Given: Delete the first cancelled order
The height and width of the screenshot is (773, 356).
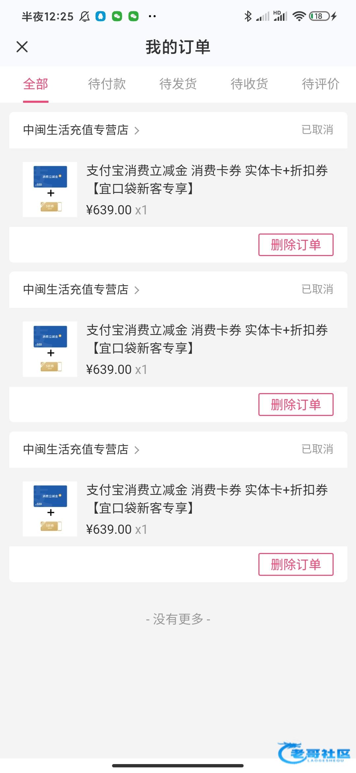Looking at the screenshot, I should tap(296, 245).
